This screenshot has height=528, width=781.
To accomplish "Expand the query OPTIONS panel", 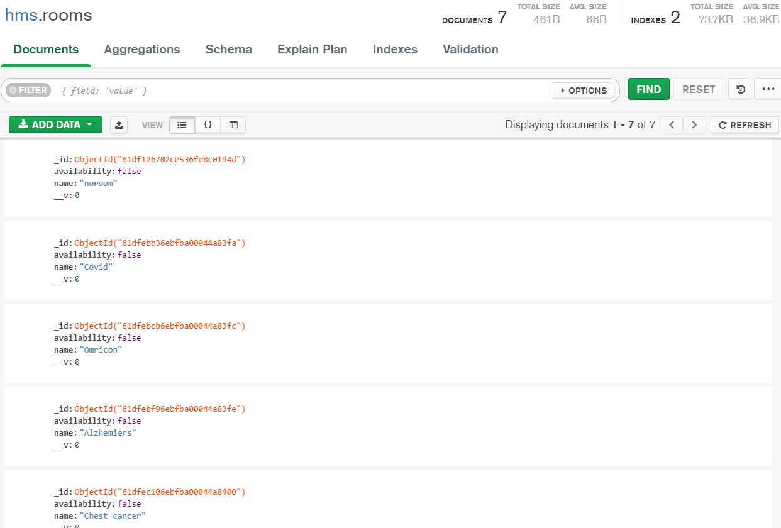I will point(584,90).
